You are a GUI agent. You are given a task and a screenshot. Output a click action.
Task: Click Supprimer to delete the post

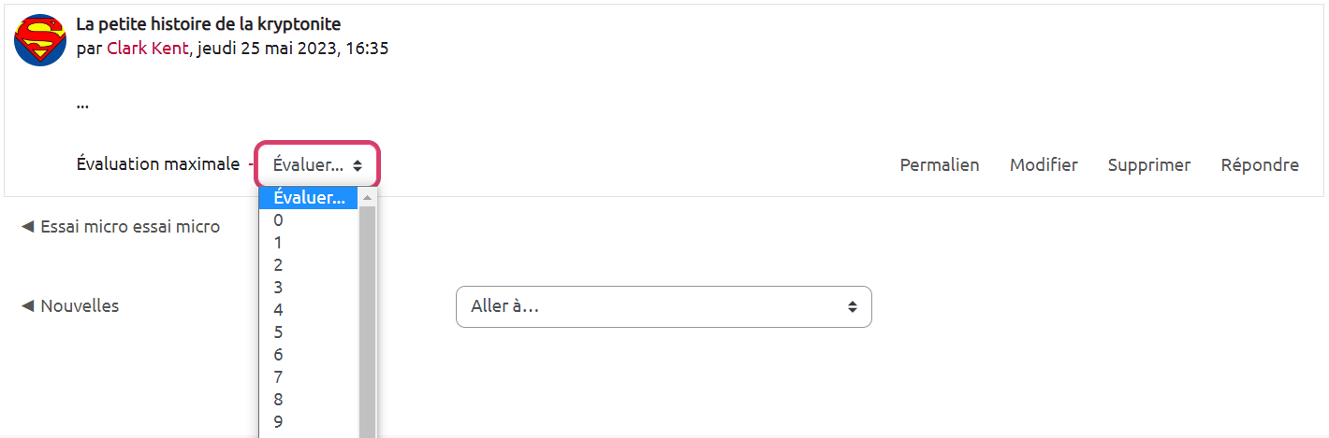(1149, 165)
